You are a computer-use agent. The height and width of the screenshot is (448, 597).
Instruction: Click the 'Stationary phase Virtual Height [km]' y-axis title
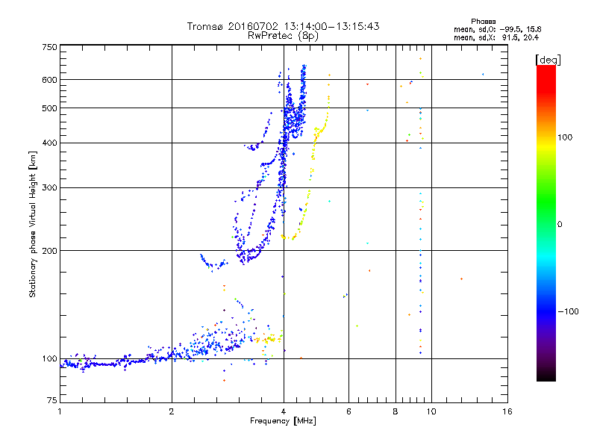(33, 225)
